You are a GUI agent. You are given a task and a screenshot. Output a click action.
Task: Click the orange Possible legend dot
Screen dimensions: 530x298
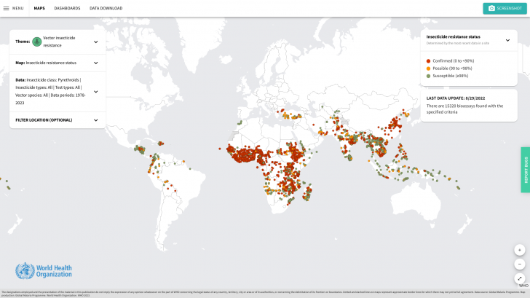(x=429, y=68)
